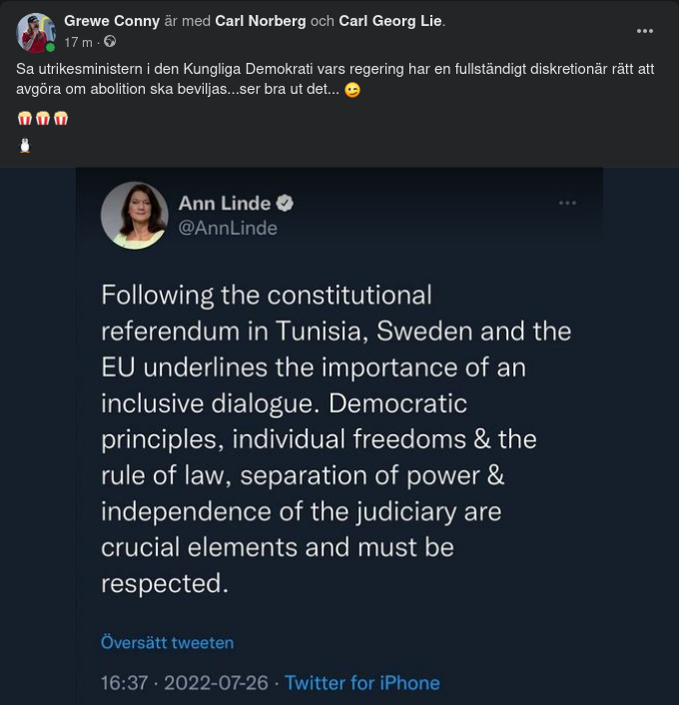Click the penguin emoji

pos(25,146)
